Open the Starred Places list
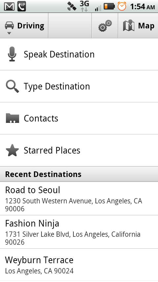Screen dimensions: 158x282 pyautogui.click(x=79, y=150)
